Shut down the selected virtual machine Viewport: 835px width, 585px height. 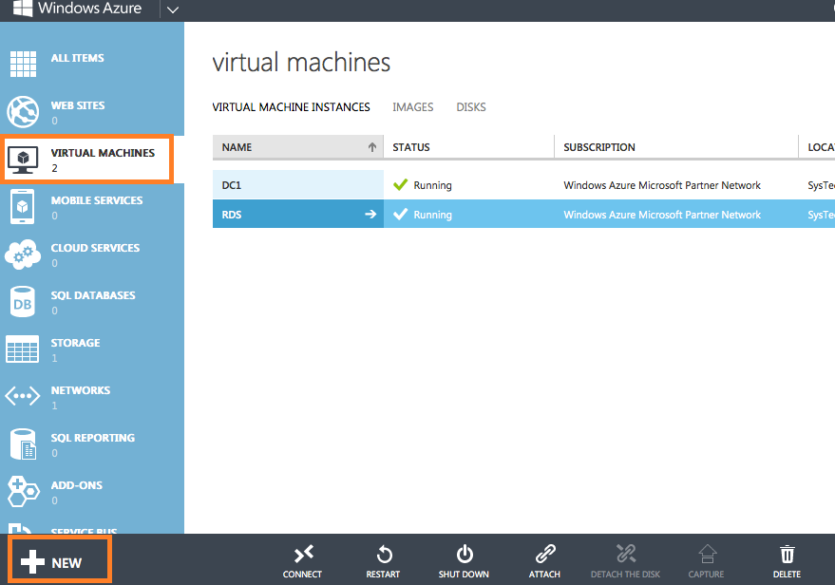[x=464, y=561]
